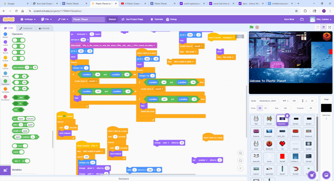
Task: Select the red Sprite5 thumbnail
Action: (x=282, y=158)
